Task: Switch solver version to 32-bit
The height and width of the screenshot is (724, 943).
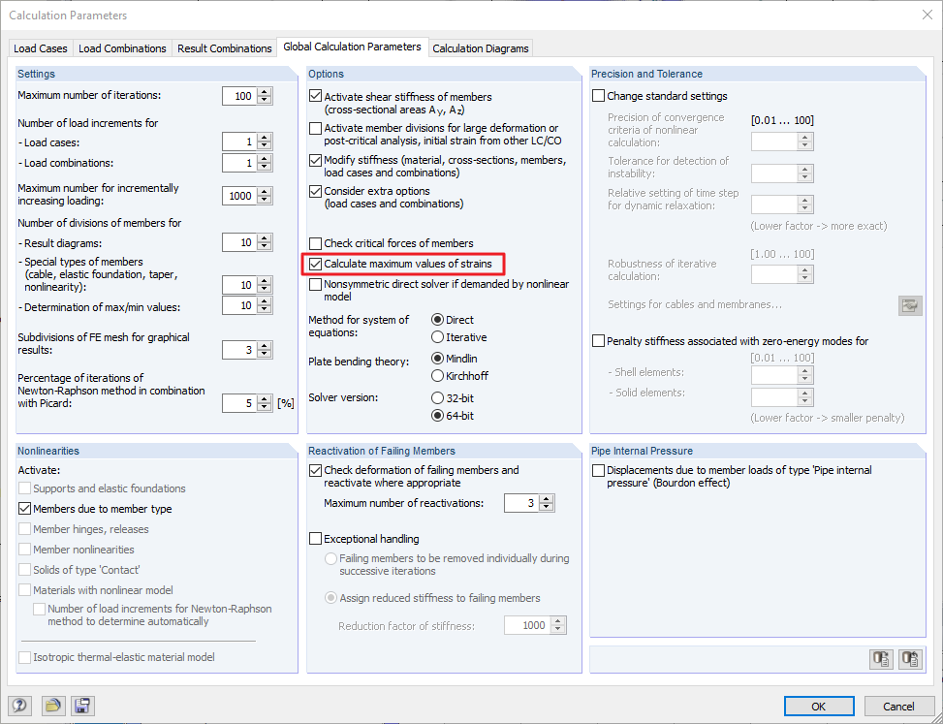Action: 435,395
